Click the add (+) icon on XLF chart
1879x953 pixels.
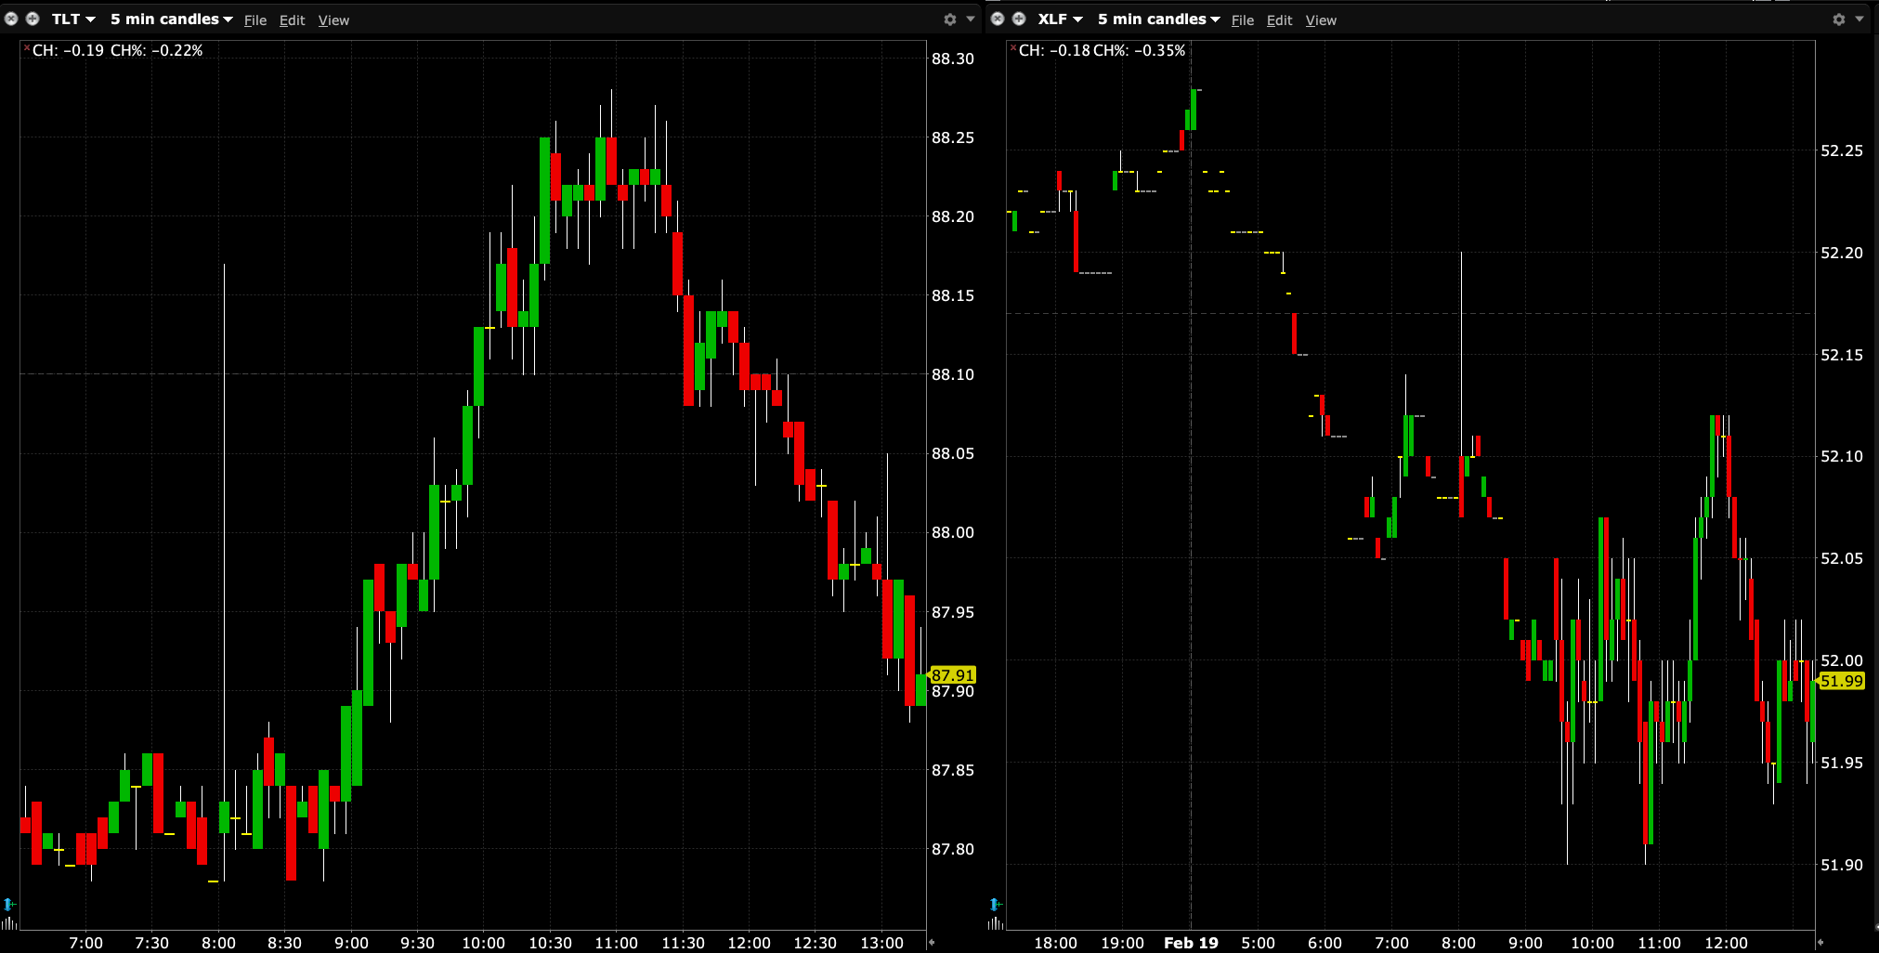1019,19
